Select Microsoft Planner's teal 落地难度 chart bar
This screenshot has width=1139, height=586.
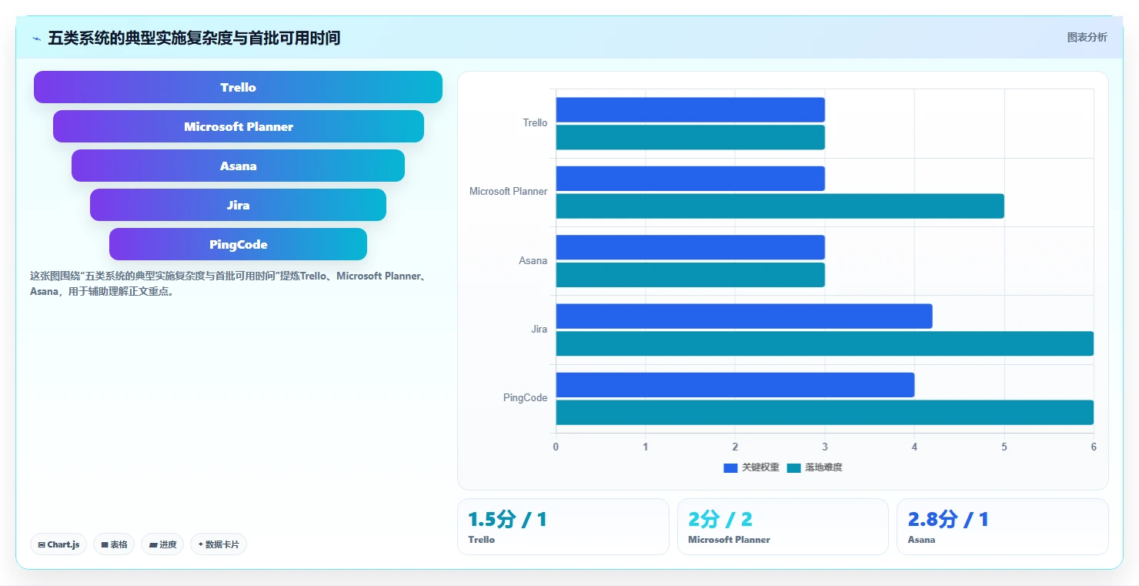(780, 206)
